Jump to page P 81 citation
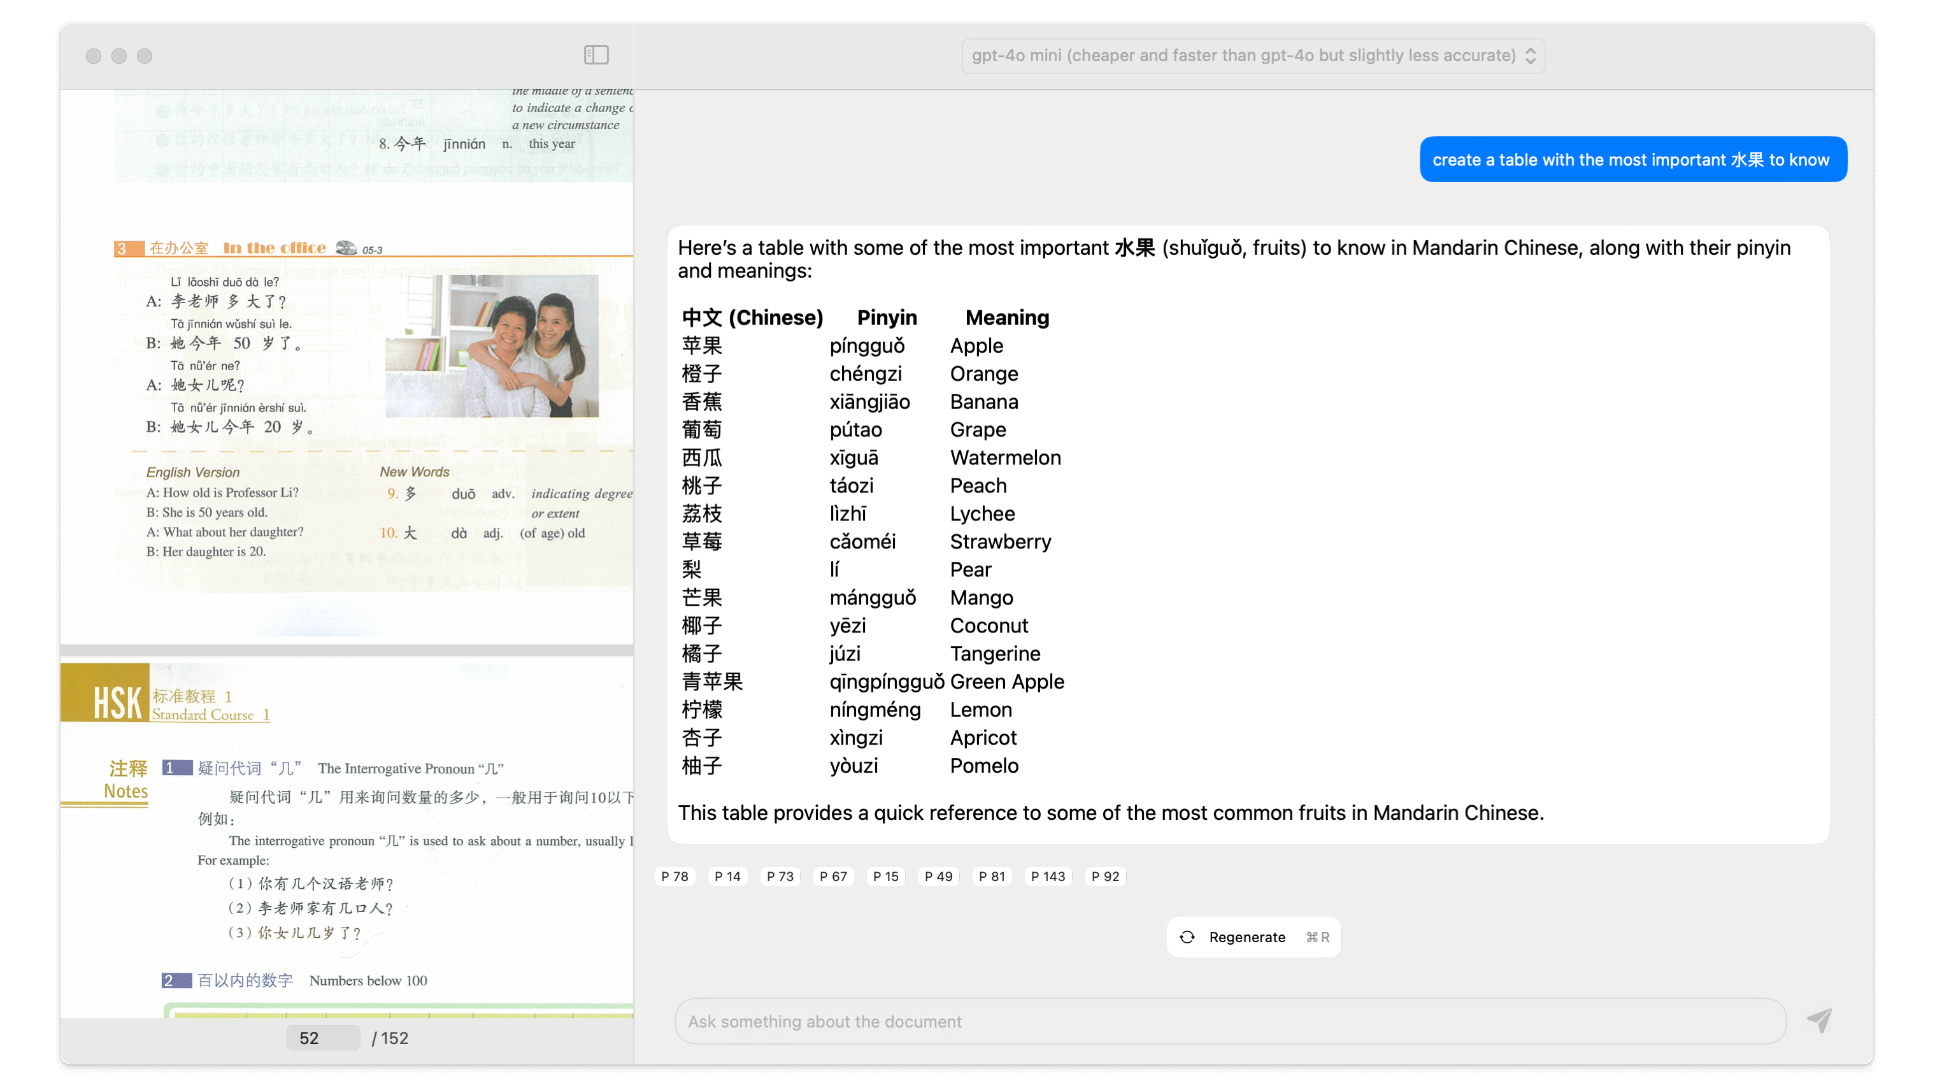 click(x=992, y=876)
